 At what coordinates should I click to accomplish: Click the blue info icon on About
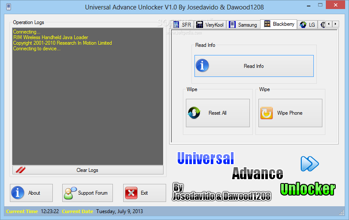point(18,192)
